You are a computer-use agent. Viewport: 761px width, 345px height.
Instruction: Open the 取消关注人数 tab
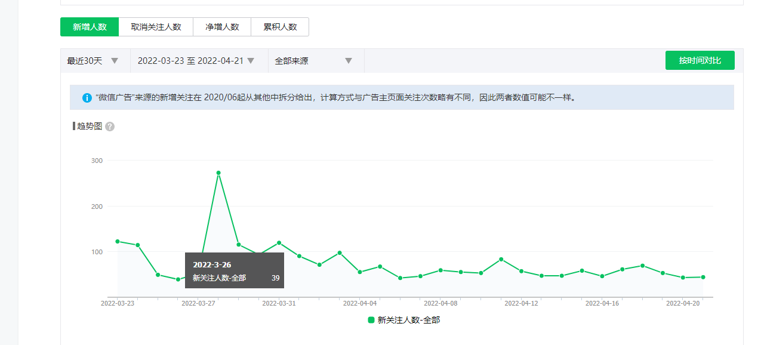pyautogui.click(x=156, y=27)
